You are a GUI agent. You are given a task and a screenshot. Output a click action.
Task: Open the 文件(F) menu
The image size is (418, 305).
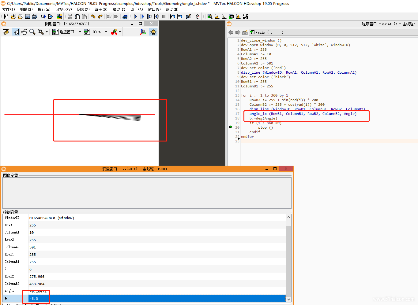tap(9, 9)
